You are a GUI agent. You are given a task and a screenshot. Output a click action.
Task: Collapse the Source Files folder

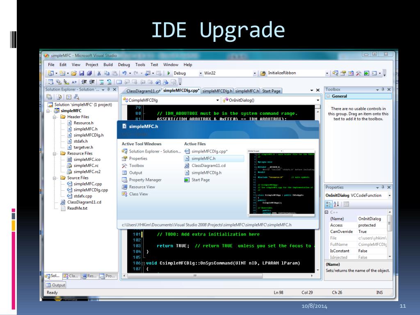tap(55, 178)
